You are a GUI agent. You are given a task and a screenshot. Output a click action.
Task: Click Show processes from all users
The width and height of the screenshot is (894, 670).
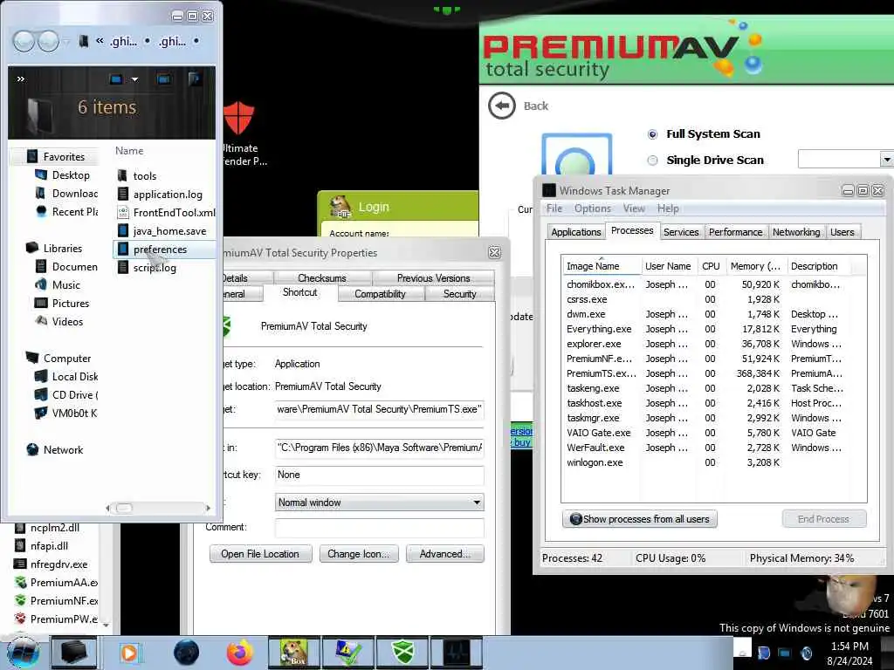(640, 519)
